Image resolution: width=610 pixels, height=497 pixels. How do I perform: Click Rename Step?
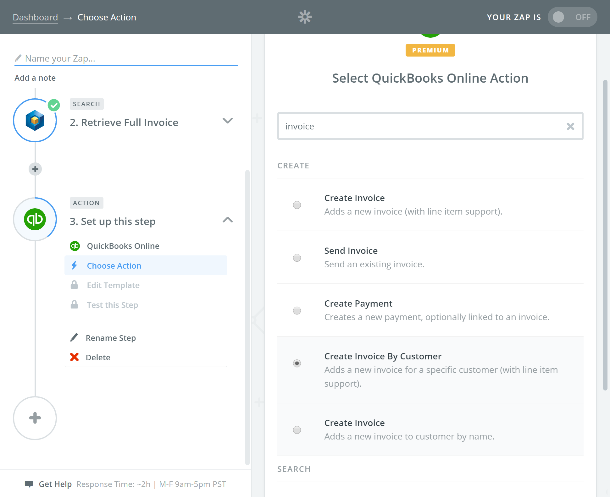111,338
